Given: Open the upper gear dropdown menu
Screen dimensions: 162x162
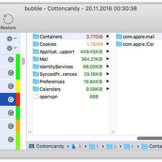Looking at the screenshot, I should (12, 39).
